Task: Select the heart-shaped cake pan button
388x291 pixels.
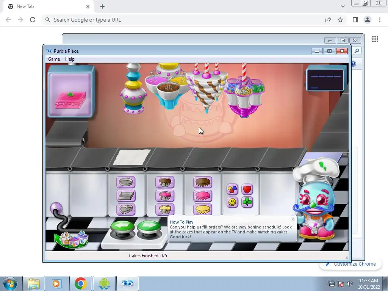Action: click(126, 210)
